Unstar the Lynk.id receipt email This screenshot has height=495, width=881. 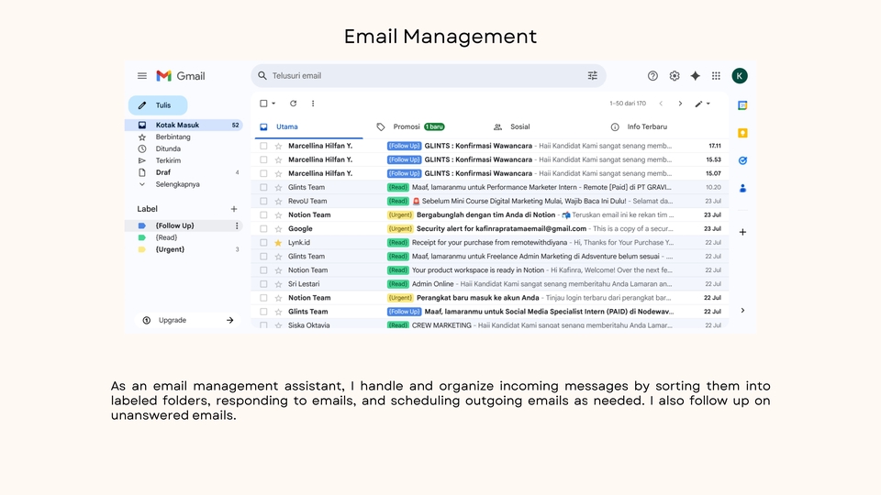tap(278, 243)
